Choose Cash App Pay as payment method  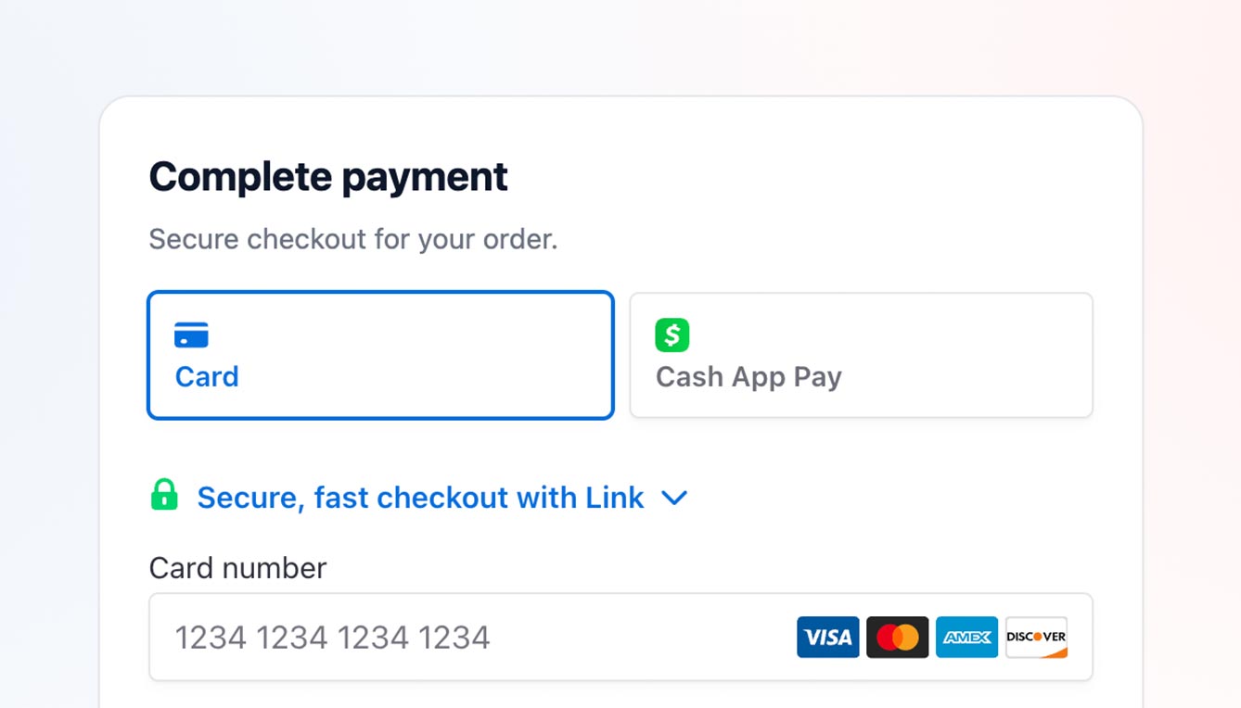861,355
